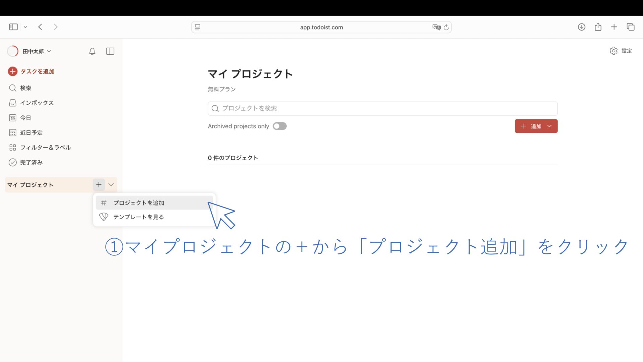Open the search (検索) in the sidebar

point(25,88)
